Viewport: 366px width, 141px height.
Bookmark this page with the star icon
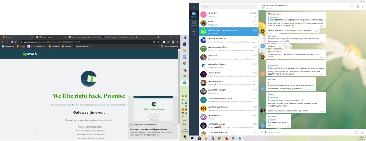(x=159, y=42)
